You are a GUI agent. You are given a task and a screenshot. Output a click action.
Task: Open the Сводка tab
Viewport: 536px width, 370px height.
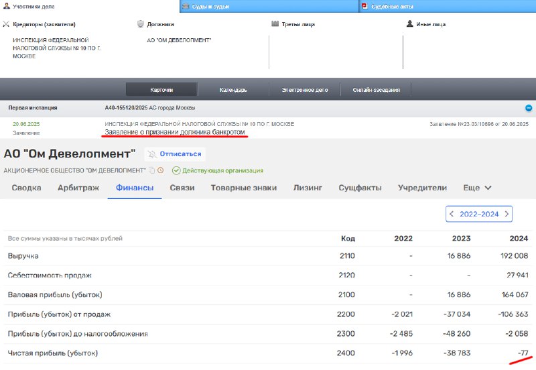(x=26, y=188)
